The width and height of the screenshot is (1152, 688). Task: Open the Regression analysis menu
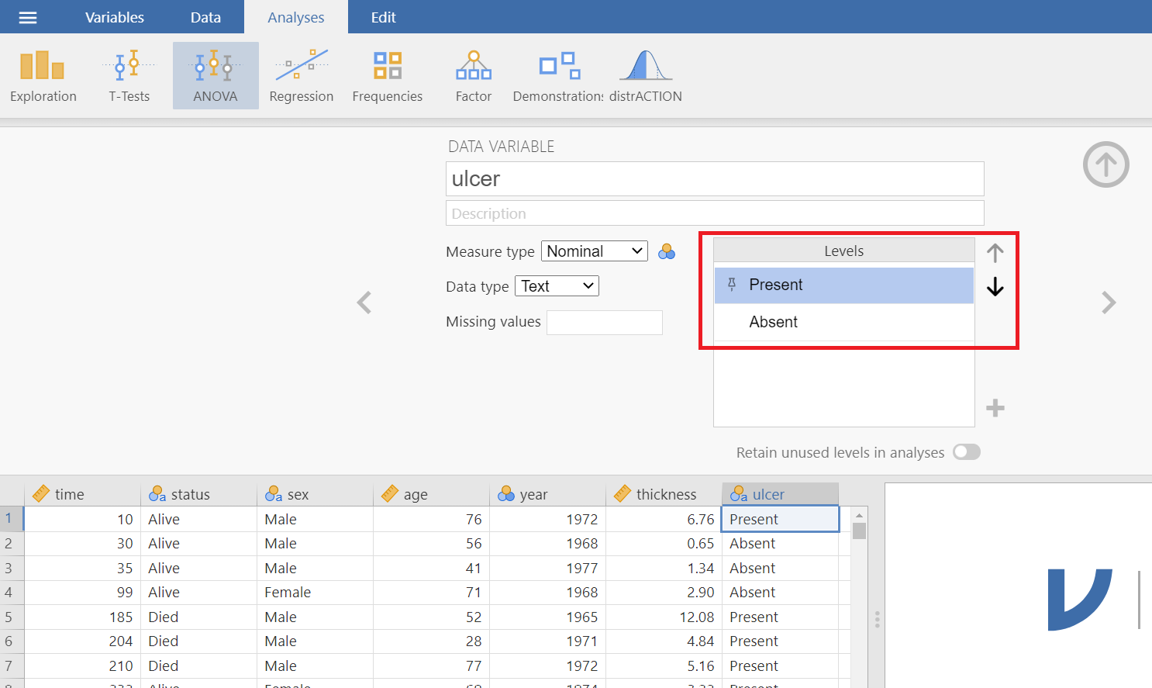(301, 76)
